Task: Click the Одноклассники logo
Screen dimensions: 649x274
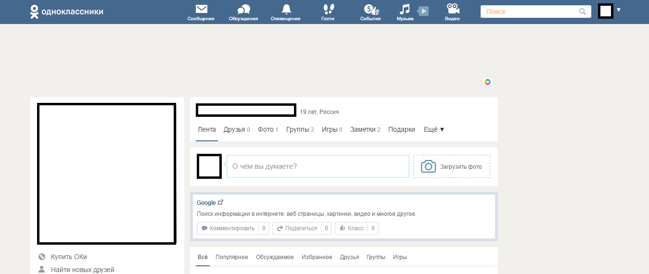Action: pyautogui.click(x=66, y=12)
